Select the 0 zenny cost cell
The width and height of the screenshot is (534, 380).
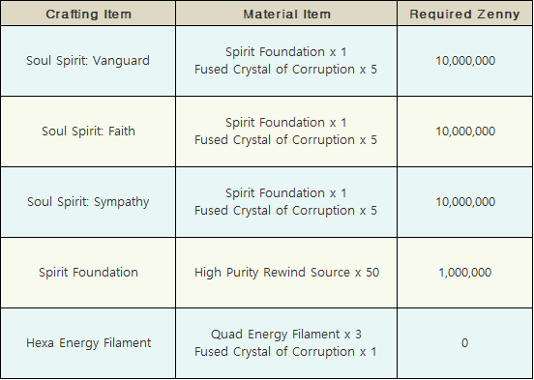pos(464,343)
